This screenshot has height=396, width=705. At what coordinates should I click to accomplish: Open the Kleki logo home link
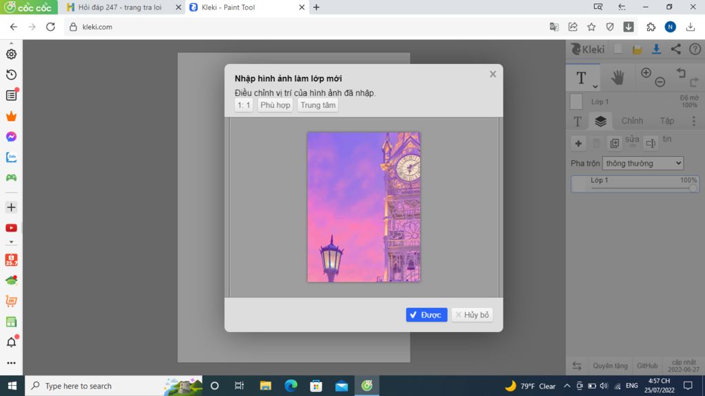coord(588,49)
